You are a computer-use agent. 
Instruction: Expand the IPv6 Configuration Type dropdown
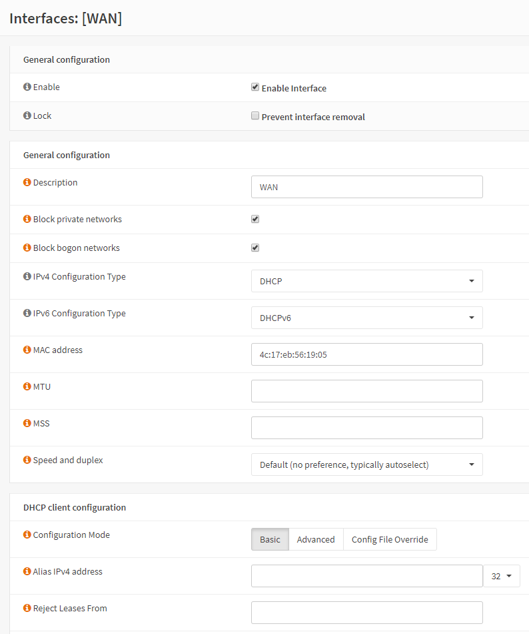(x=366, y=318)
